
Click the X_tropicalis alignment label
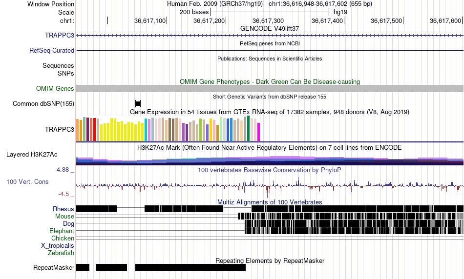tap(58, 246)
